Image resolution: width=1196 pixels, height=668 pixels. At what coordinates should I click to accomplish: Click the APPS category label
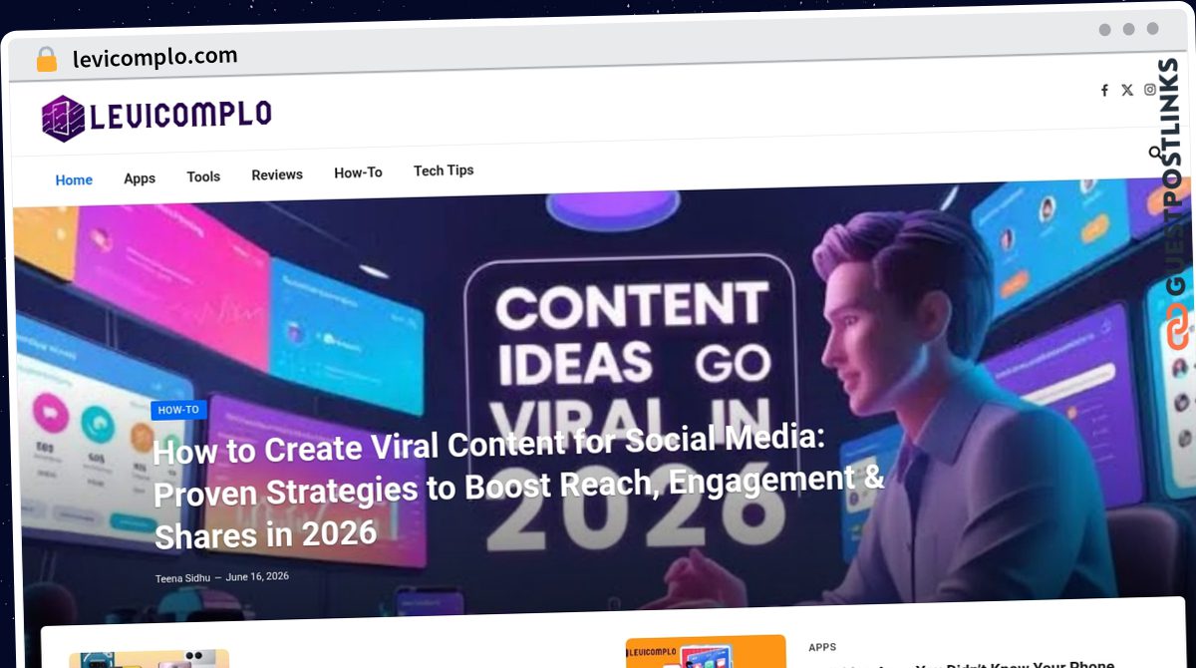tap(822, 648)
